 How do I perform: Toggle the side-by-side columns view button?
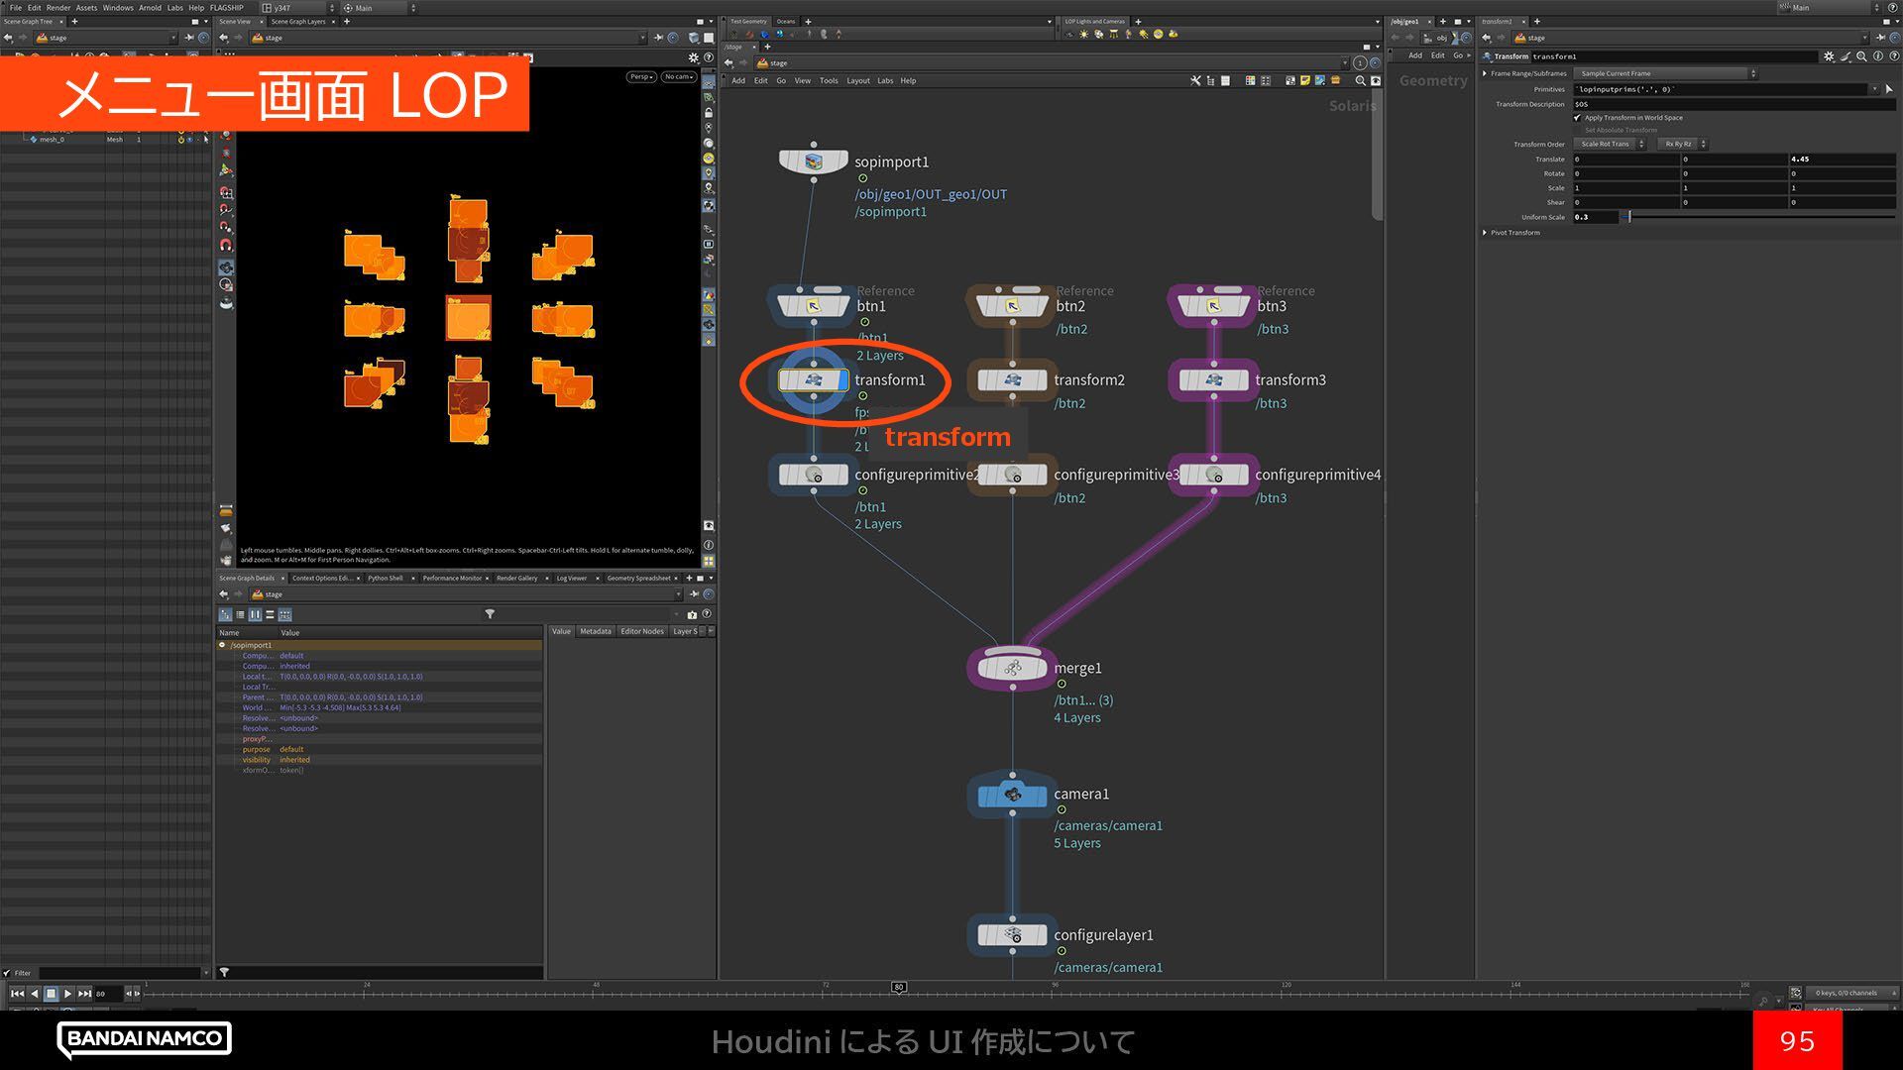click(x=255, y=614)
